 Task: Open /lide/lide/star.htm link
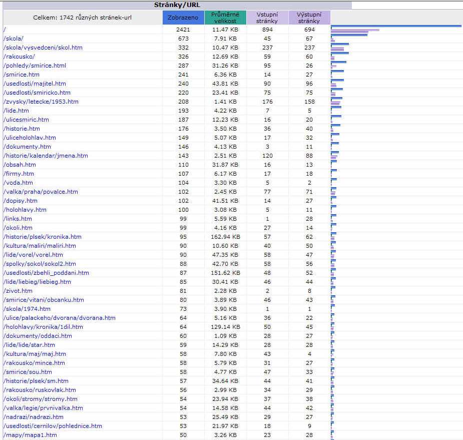(x=29, y=345)
